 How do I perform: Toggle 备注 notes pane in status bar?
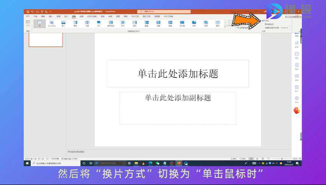pos(234,159)
